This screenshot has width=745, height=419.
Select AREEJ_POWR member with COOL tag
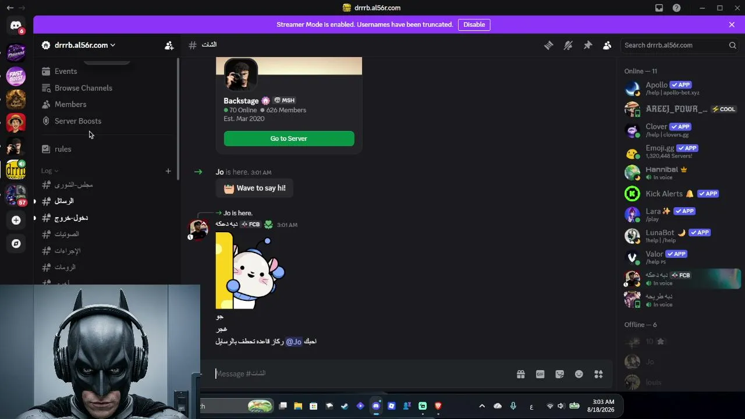pyautogui.click(x=680, y=109)
